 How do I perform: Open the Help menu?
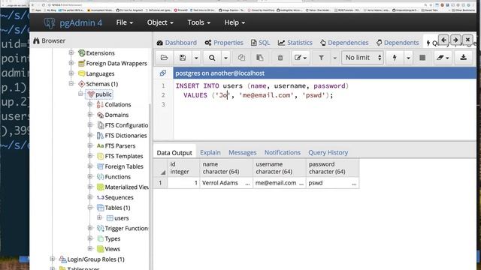click(234, 22)
